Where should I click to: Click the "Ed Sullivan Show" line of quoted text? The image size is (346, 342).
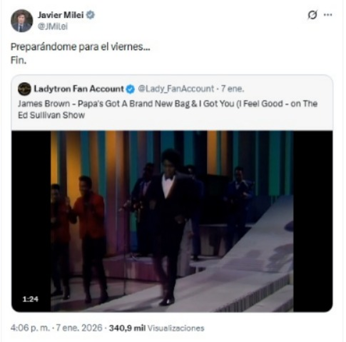coord(51,115)
